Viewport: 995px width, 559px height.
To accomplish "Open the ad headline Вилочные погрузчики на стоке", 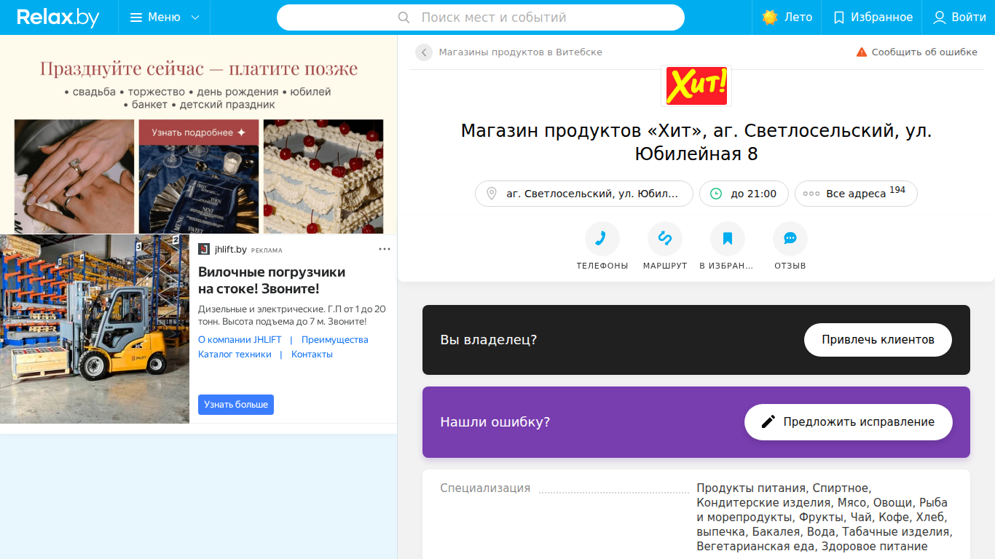I will (272, 281).
